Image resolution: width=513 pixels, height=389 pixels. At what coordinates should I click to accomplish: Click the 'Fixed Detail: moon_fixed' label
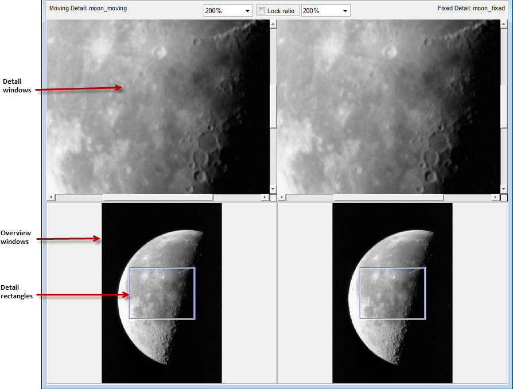471,8
